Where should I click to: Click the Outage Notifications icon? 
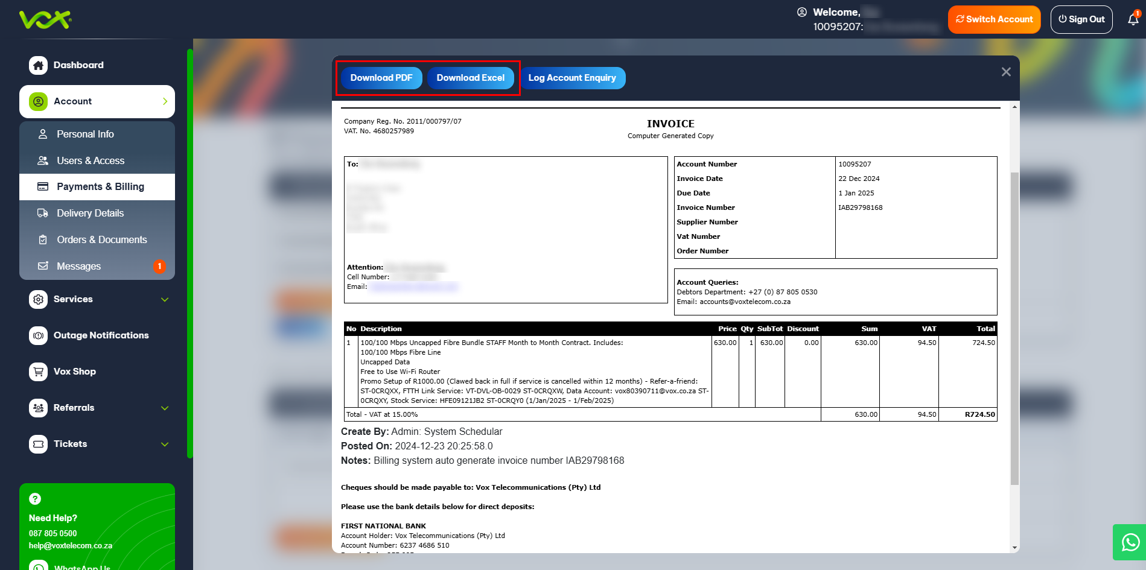point(39,335)
